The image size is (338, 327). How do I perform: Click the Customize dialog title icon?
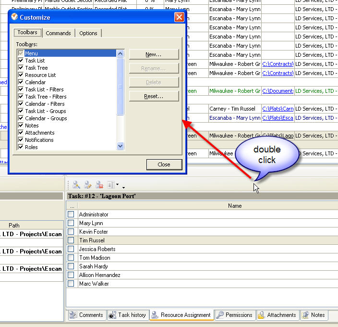[14, 17]
